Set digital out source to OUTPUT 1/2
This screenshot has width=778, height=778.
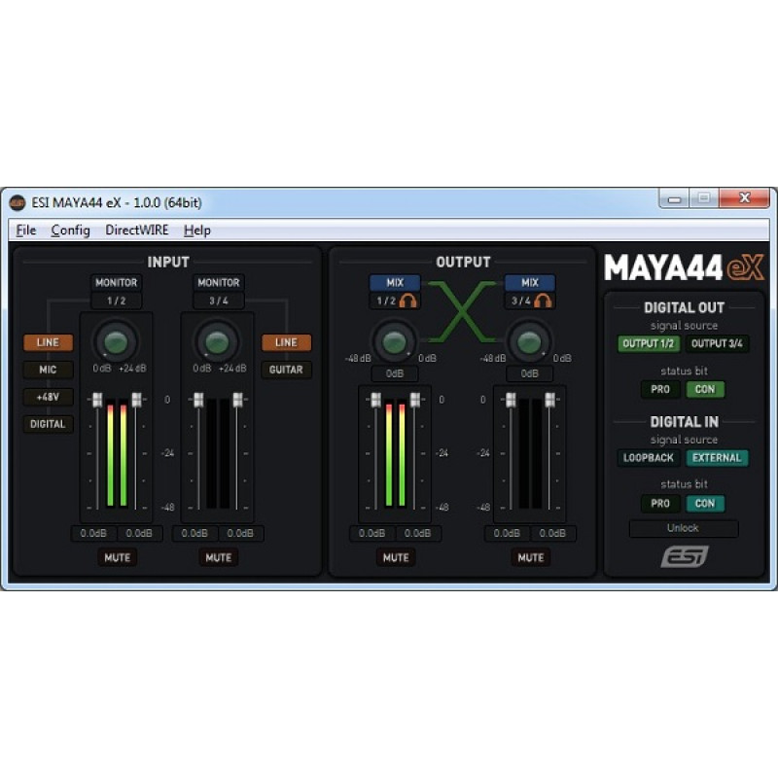pos(648,343)
